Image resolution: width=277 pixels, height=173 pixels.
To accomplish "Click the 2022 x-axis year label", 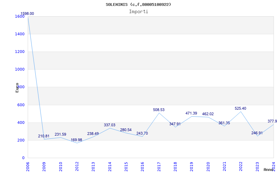I will click(241, 167).
